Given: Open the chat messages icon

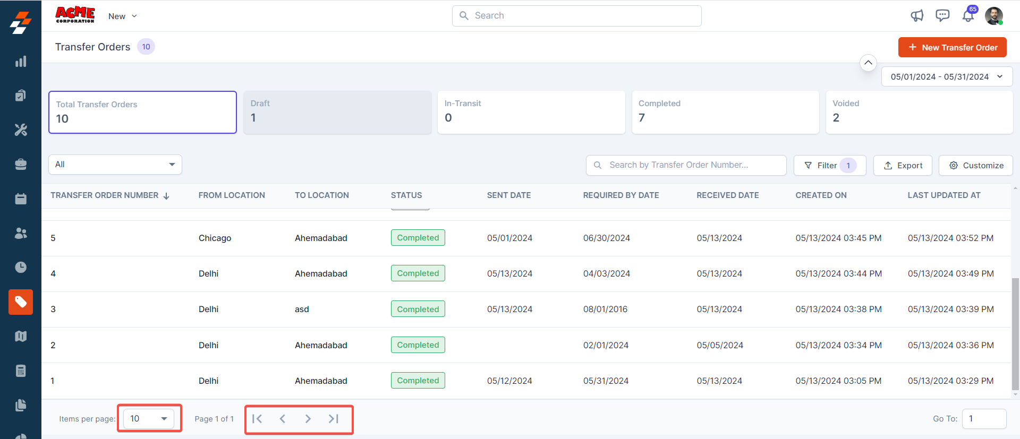Looking at the screenshot, I should [x=942, y=16].
